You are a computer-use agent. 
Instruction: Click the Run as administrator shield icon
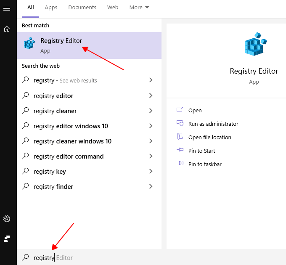(180, 123)
